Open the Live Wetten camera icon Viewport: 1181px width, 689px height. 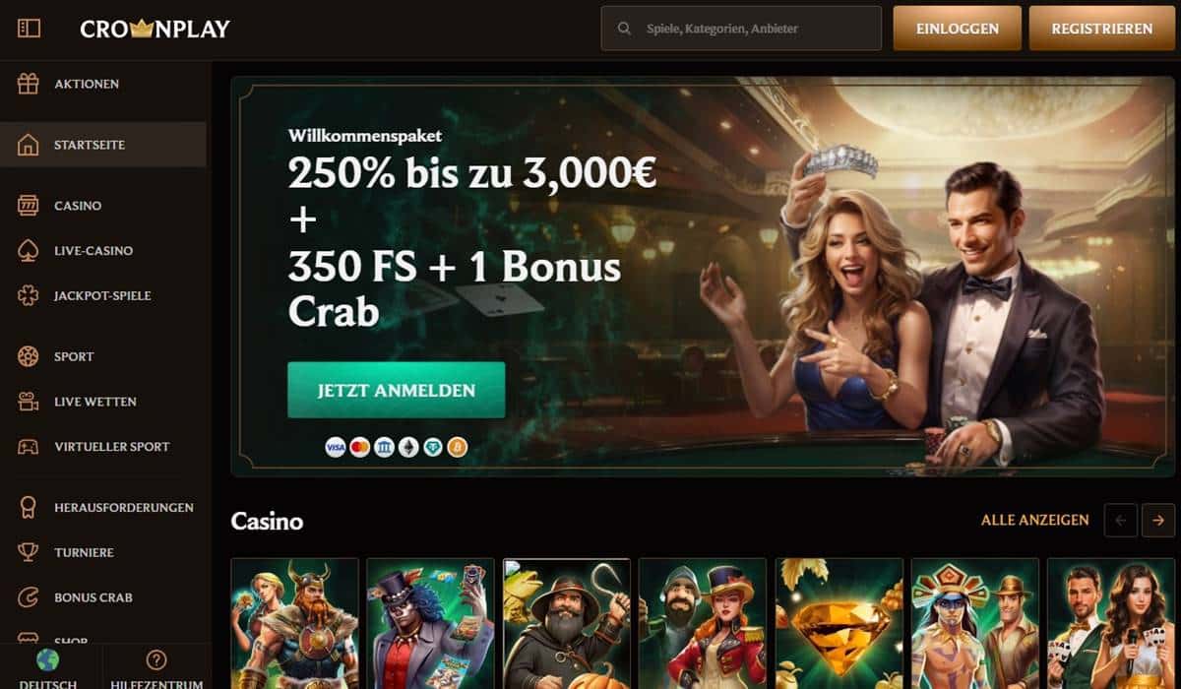pyautogui.click(x=29, y=402)
